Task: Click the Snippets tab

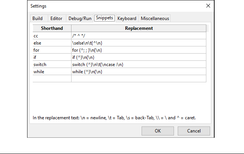Action: pyautogui.click(x=104, y=18)
